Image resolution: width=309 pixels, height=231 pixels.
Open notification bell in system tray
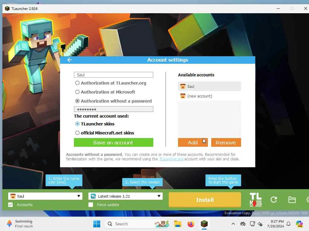click(x=288, y=224)
